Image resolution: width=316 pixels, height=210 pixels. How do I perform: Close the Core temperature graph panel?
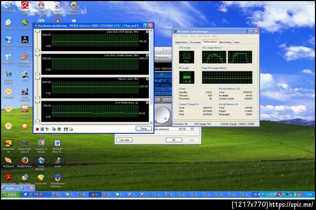point(147,103)
